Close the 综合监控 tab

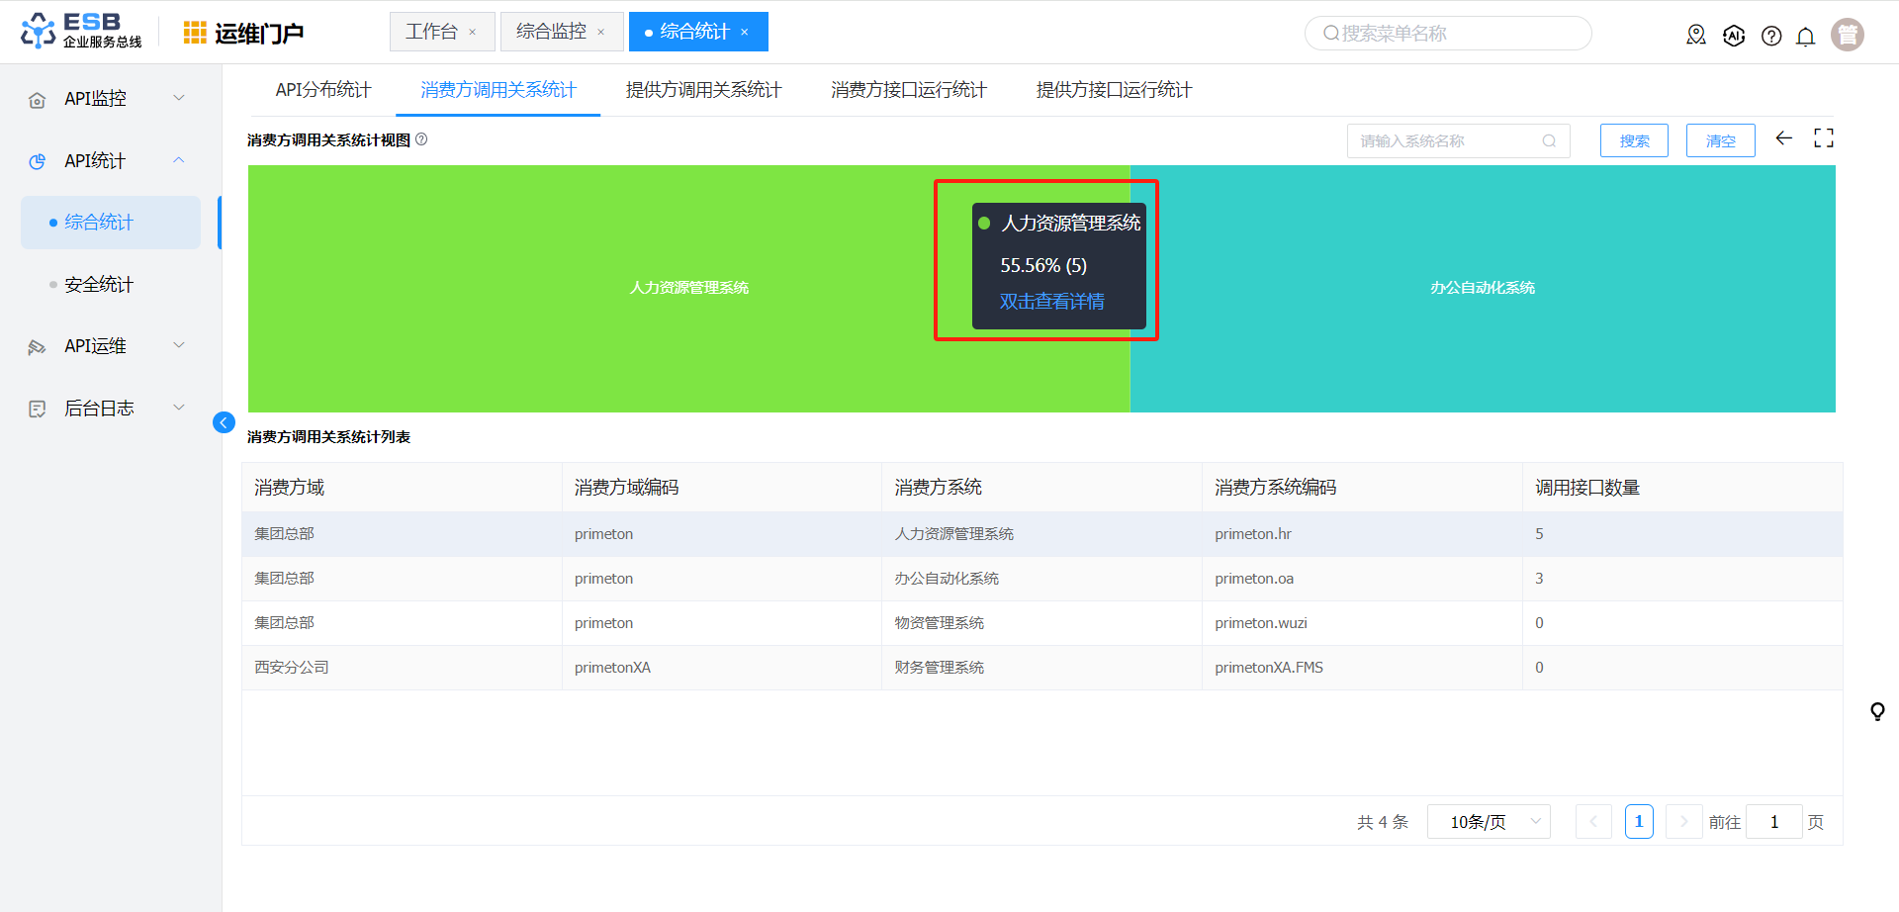click(x=600, y=33)
